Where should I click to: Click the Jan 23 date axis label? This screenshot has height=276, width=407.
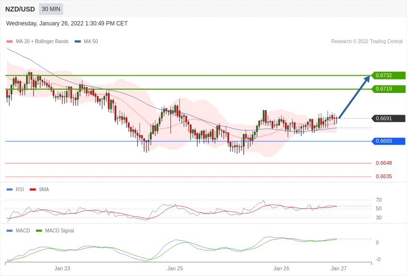point(62,268)
